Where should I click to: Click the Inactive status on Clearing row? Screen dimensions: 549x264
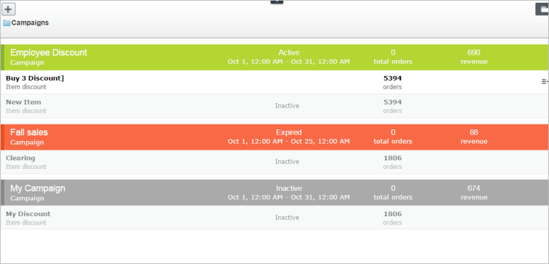click(x=287, y=161)
